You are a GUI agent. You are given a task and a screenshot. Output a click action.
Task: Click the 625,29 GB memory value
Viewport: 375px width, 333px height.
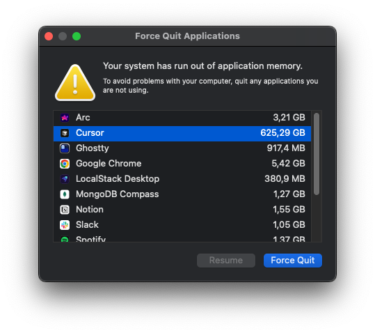282,133
